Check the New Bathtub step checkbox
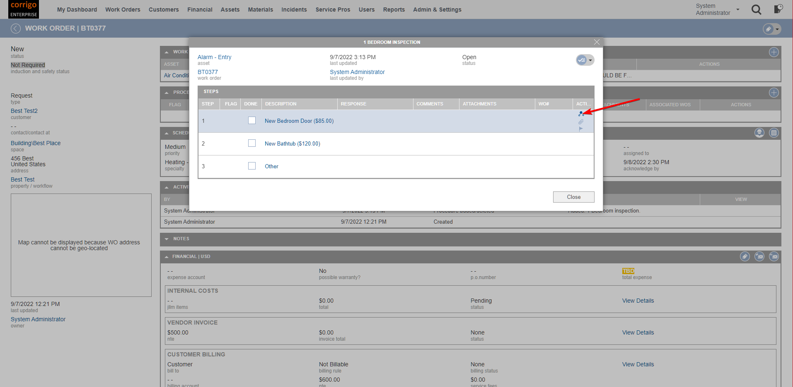Viewport: 793px width, 387px height. pyautogui.click(x=251, y=143)
